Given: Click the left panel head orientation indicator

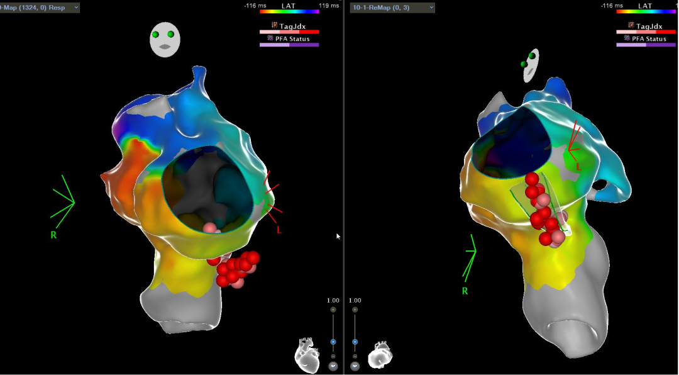Looking at the screenshot, I should click(x=165, y=40).
